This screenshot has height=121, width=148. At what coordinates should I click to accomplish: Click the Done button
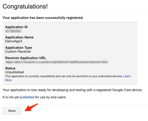12,111
